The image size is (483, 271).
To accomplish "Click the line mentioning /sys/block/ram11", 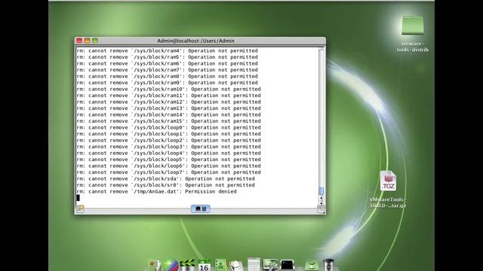I will pos(168,96).
